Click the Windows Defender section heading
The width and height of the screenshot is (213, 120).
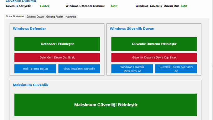[x=29, y=29]
